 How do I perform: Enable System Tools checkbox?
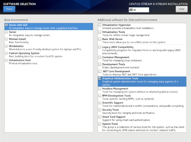(x=100, y=124)
